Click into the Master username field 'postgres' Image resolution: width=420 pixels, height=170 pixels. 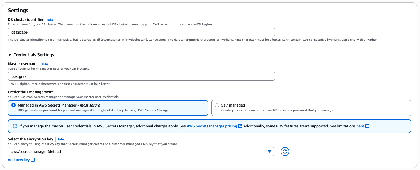(141, 76)
